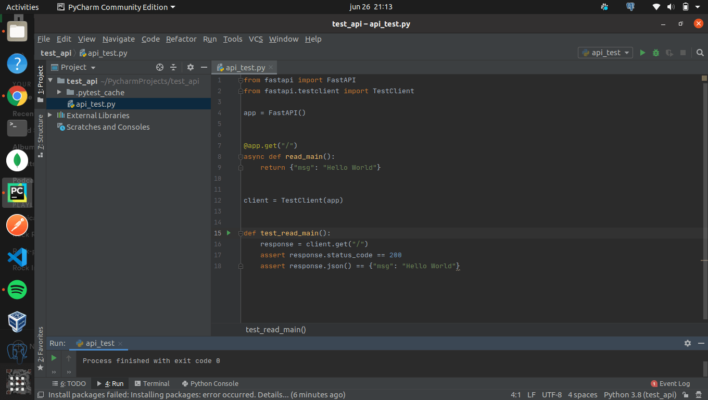Expand the .pytest_cache folder
708x400 pixels.
tap(60, 93)
